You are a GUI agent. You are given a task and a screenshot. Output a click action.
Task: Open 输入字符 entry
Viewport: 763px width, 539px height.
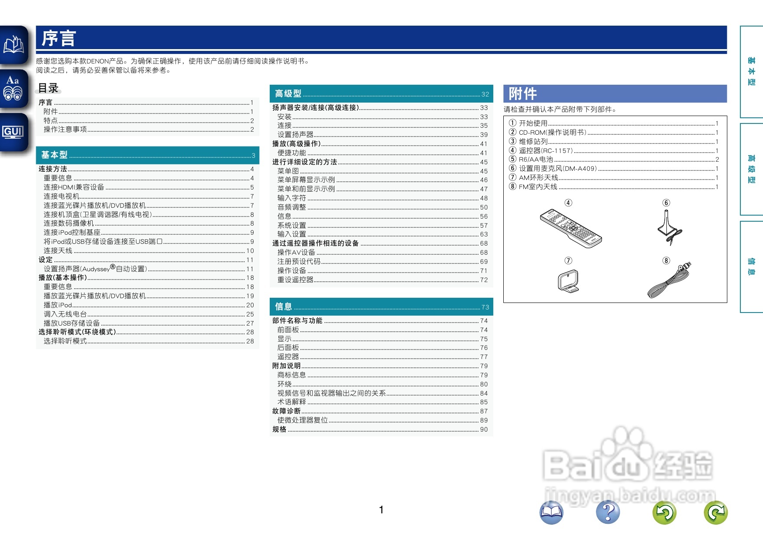(382, 198)
